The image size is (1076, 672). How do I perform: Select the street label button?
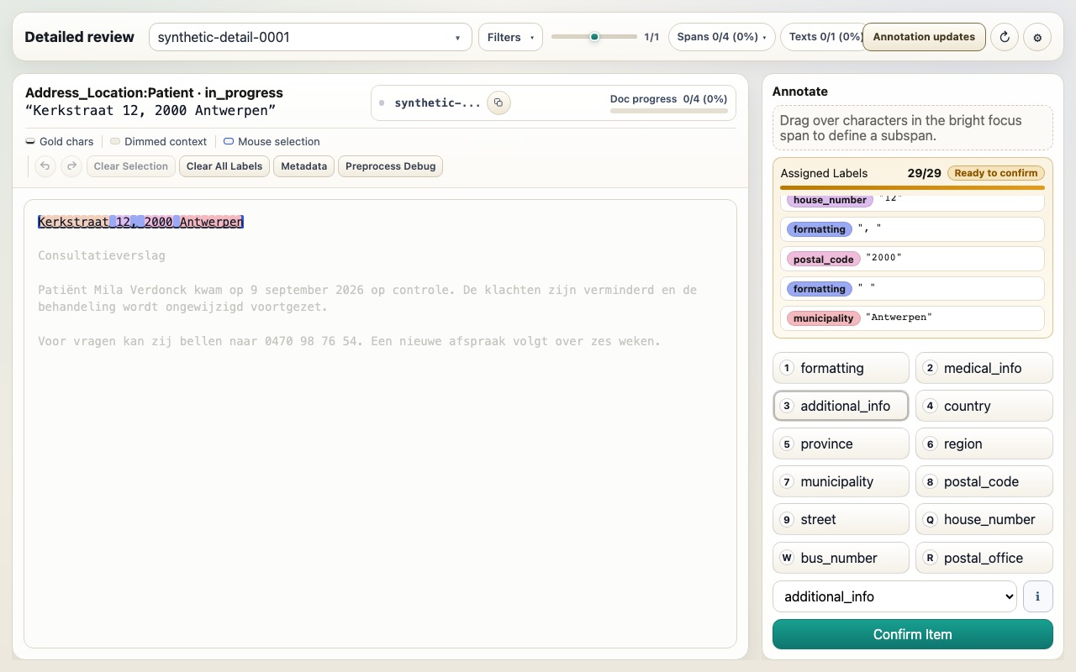click(x=841, y=519)
